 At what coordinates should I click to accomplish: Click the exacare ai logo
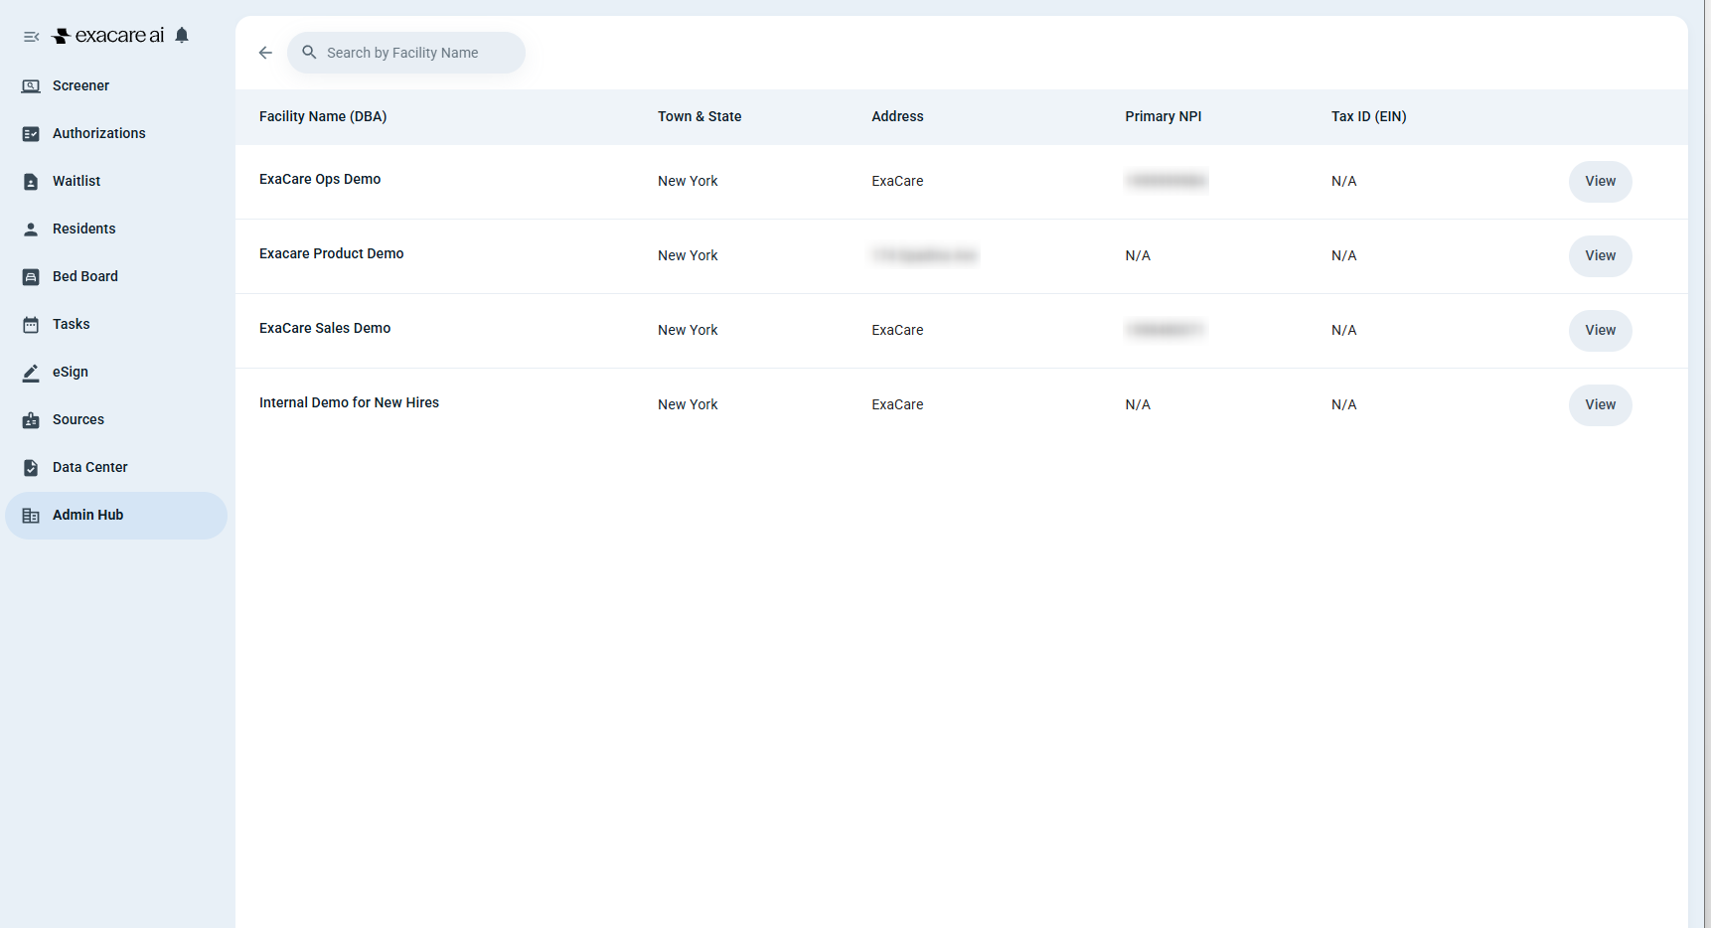tap(108, 36)
